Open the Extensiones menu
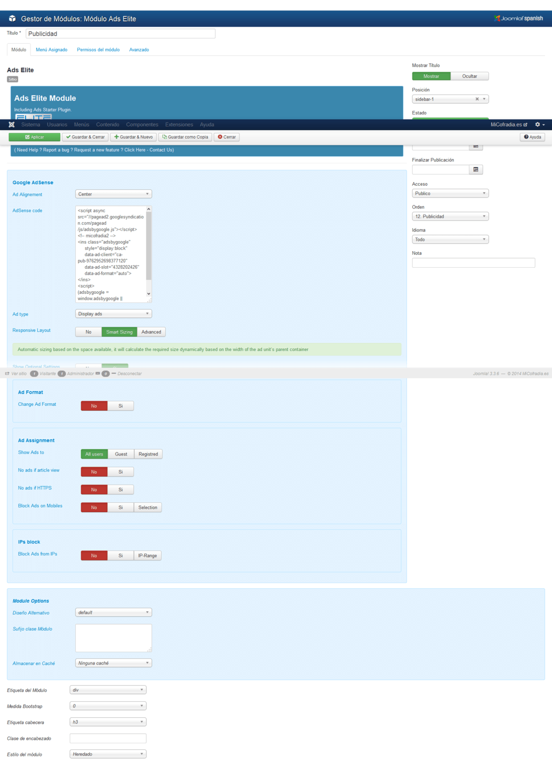 pos(179,125)
